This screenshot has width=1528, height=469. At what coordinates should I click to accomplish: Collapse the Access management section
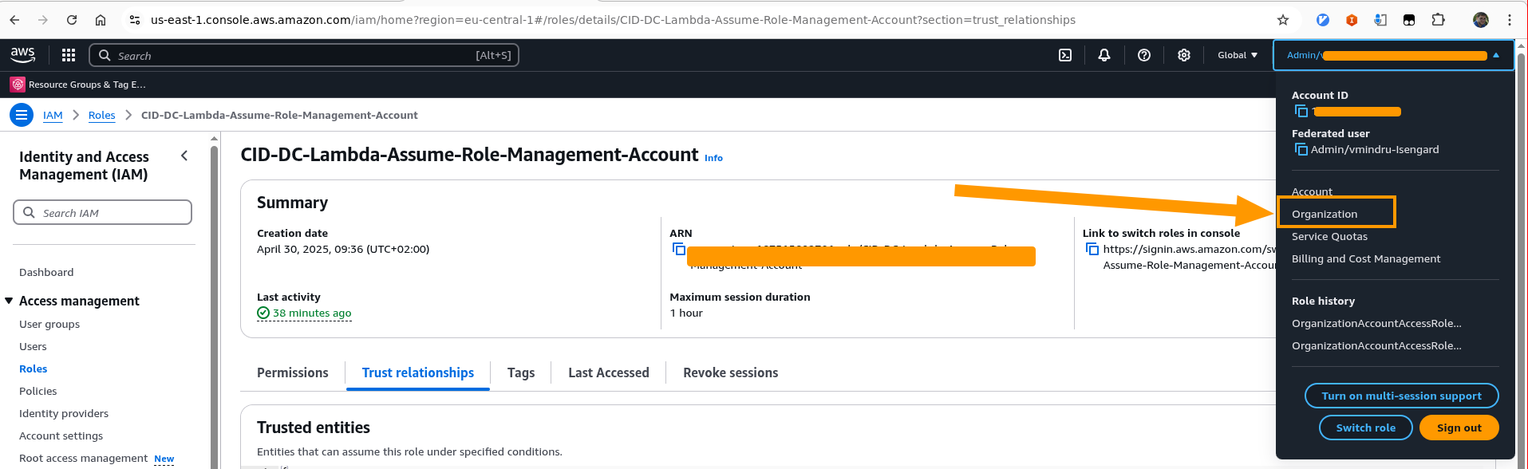click(x=9, y=301)
